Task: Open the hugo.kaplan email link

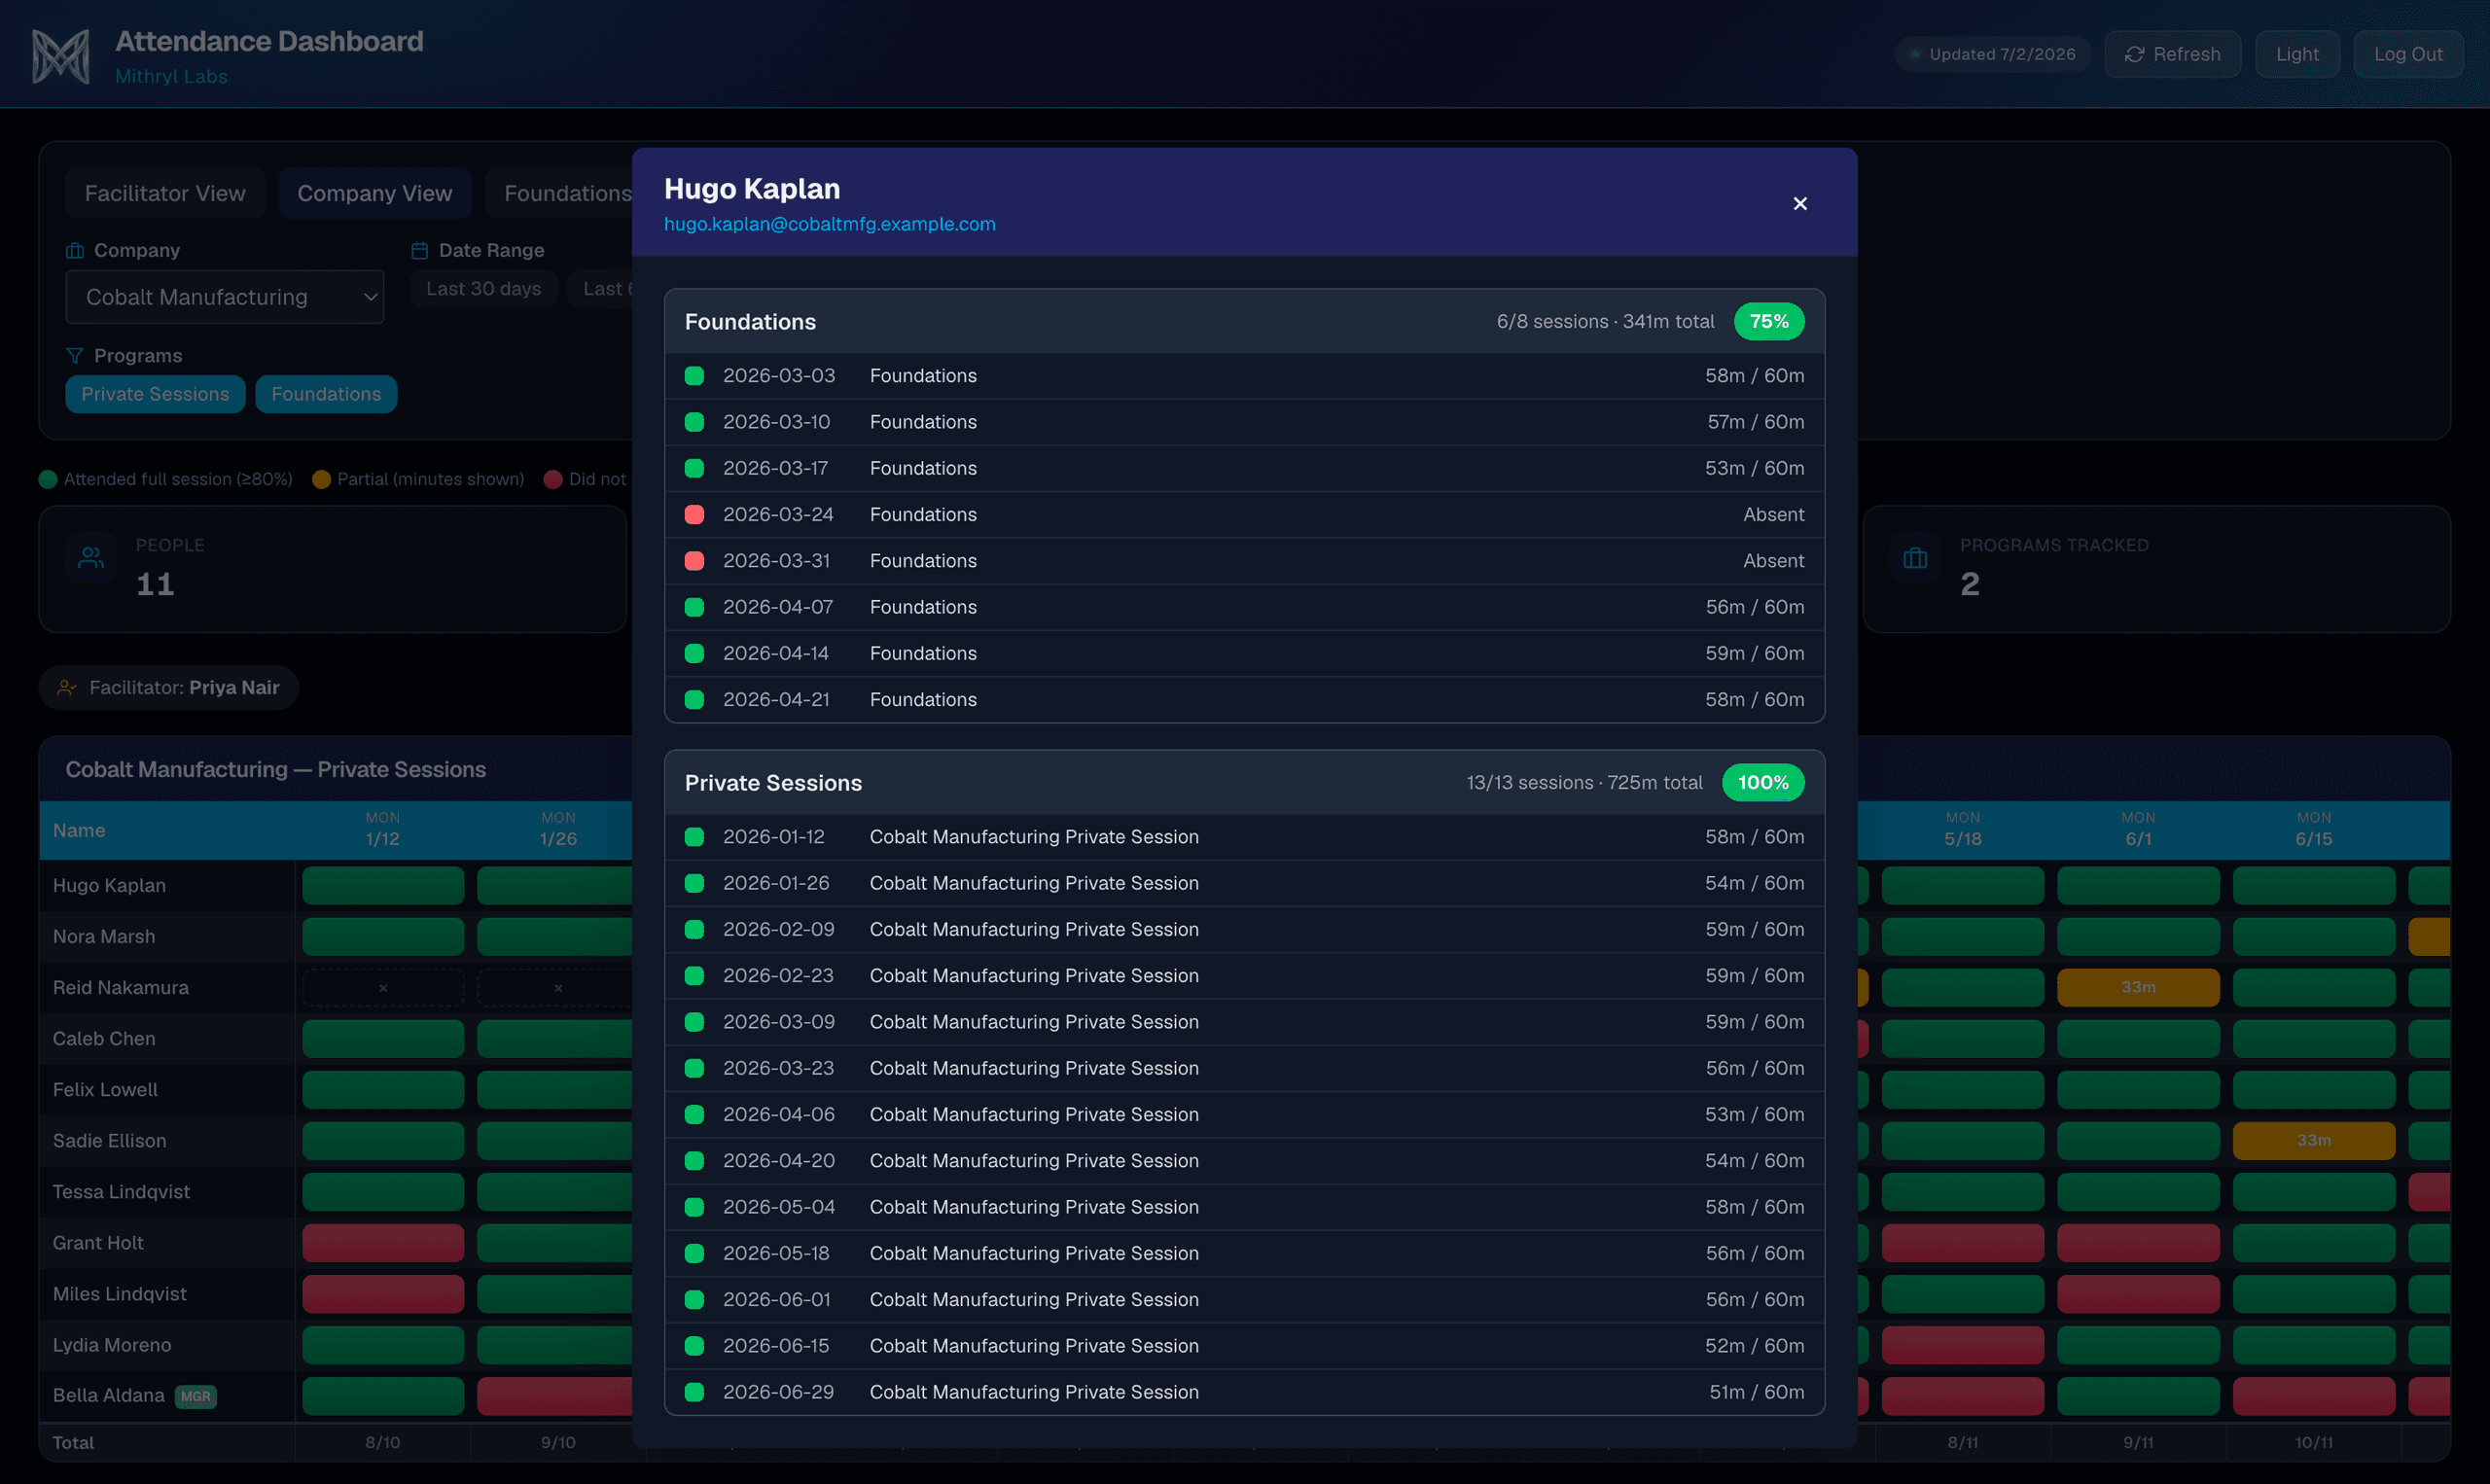Action: coord(830,224)
